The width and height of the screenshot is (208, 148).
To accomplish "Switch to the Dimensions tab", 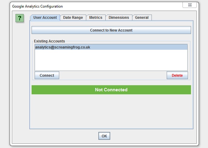I will coord(119,18).
